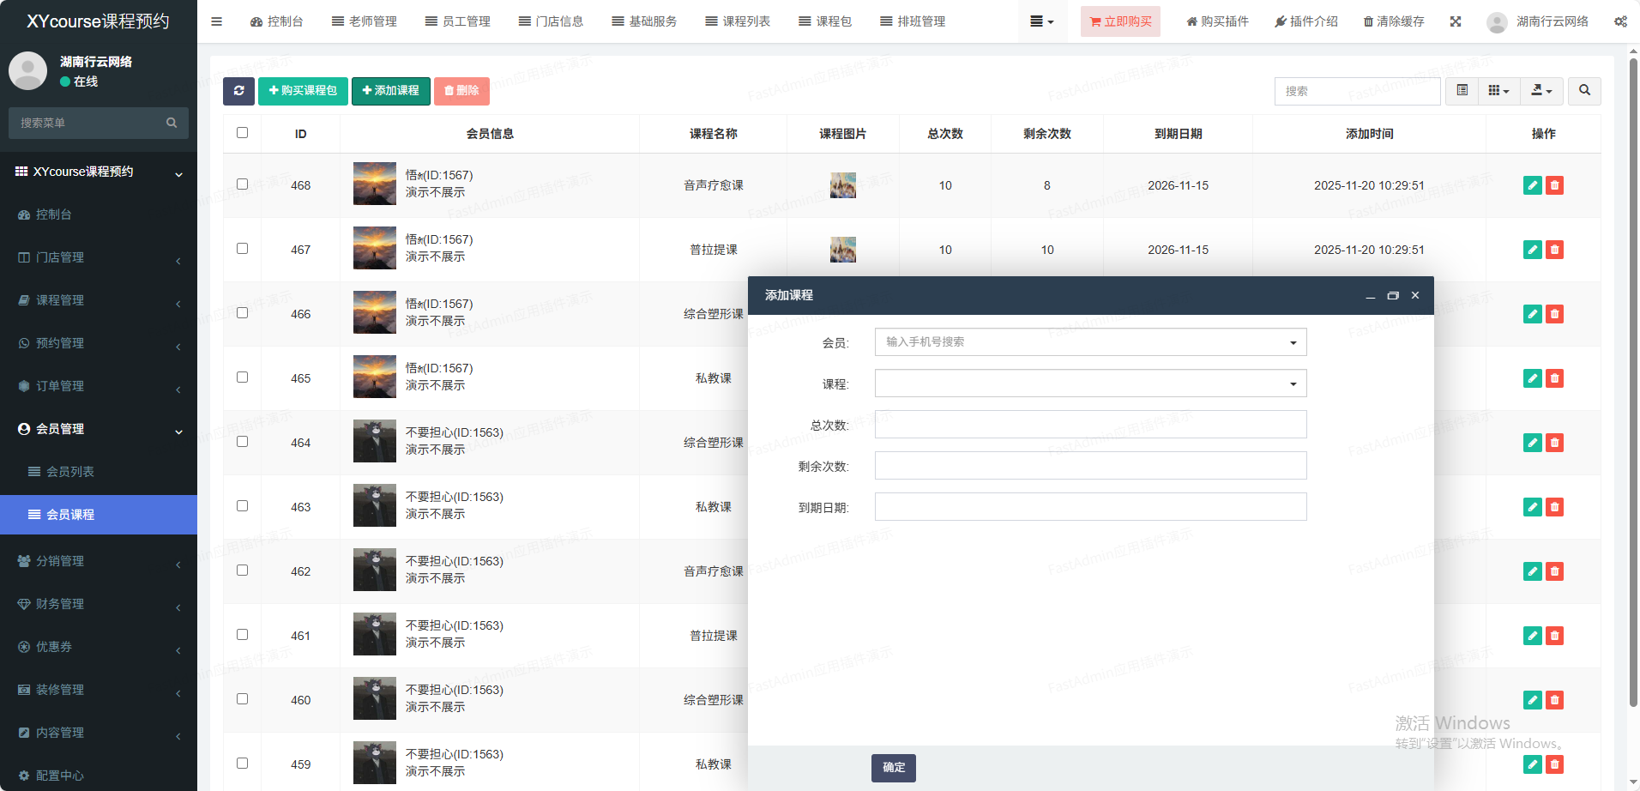The image size is (1640, 791).
Task: Click red delete icon for row 467
Action: pyautogui.click(x=1554, y=250)
